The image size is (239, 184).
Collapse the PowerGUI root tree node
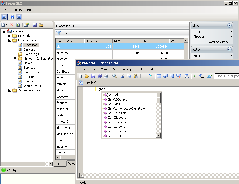click(x=4, y=31)
